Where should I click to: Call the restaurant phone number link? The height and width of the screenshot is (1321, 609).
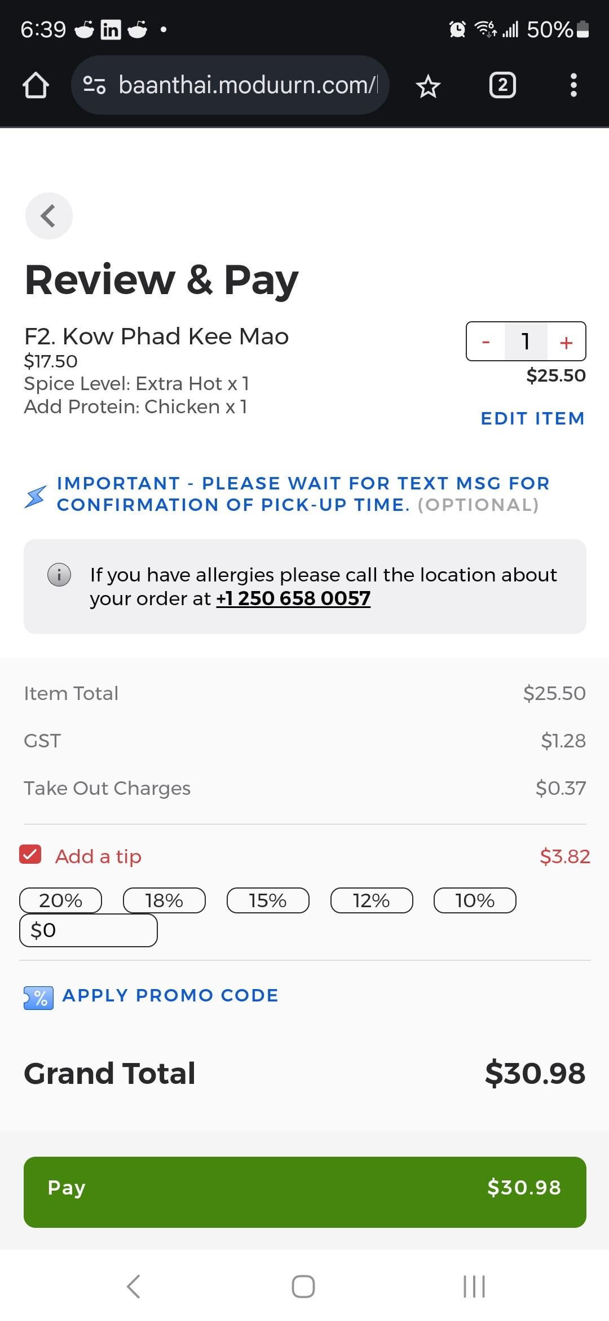click(293, 598)
